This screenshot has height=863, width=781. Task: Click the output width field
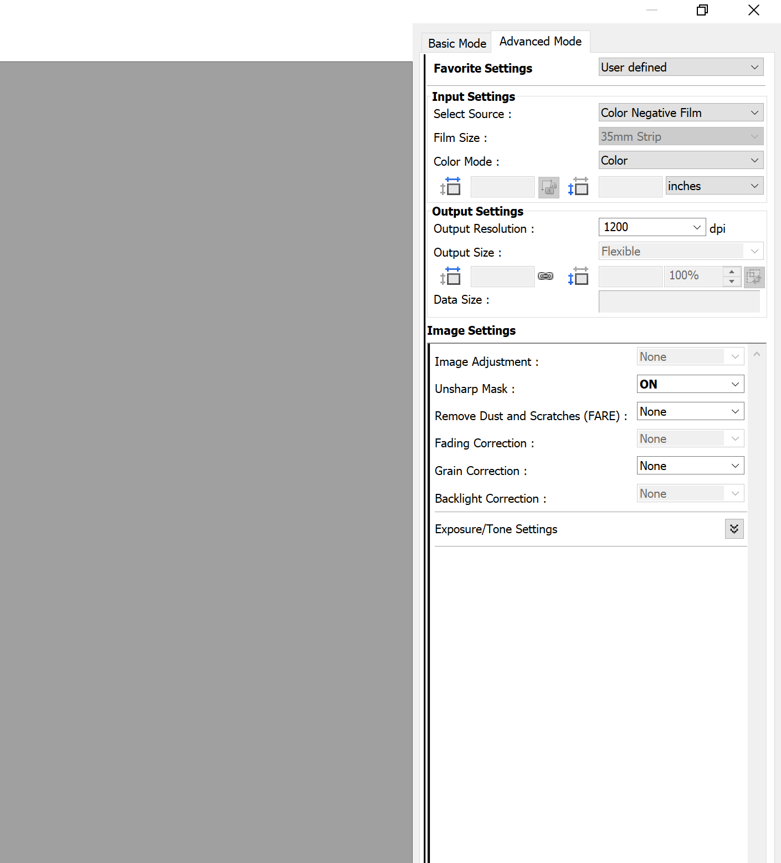[502, 277]
